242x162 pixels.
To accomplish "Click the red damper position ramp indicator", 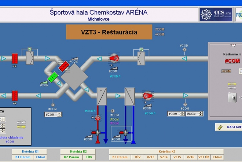I will [x=75, y=59].
